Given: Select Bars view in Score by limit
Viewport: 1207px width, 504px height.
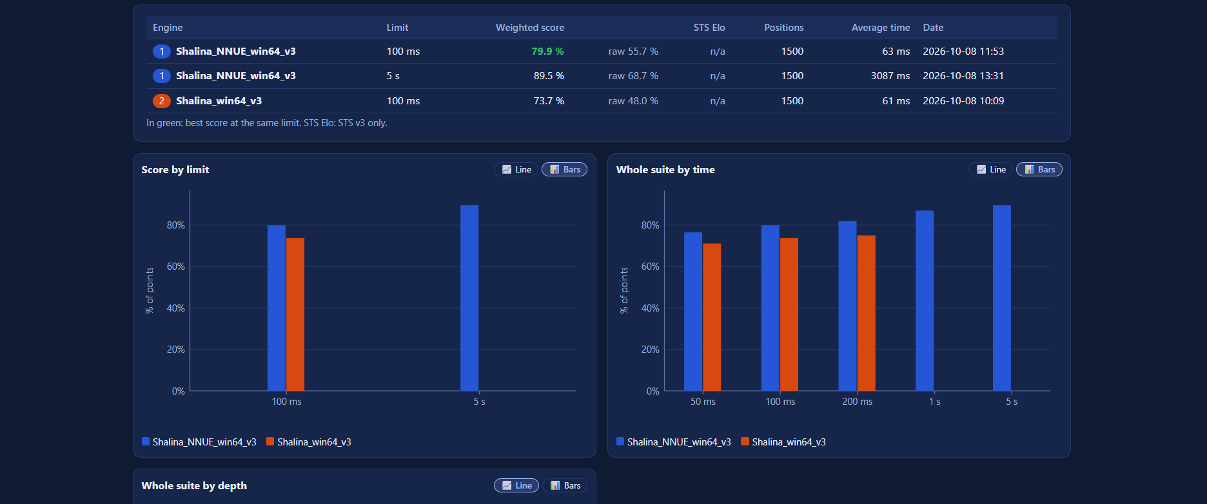Looking at the screenshot, I should [x=565, y=169].
